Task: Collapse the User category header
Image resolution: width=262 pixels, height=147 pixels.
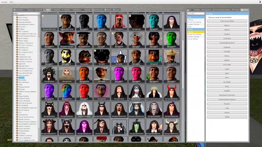Action: coord(196,17)
